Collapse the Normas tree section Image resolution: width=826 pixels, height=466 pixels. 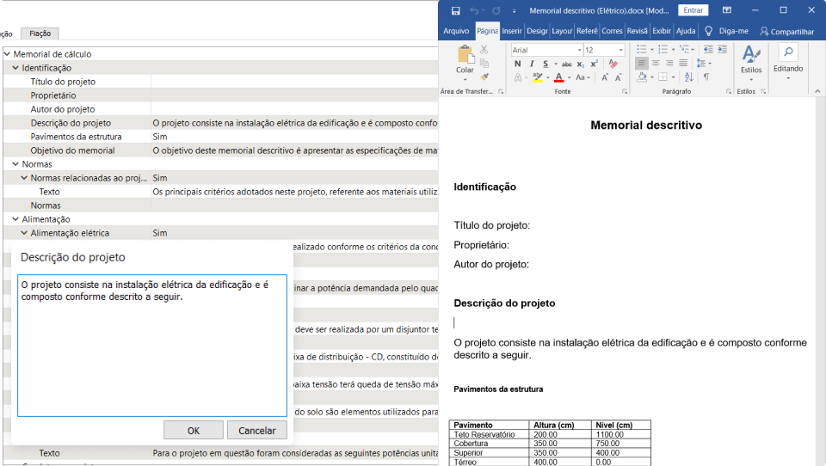pyautogui.click(x=15, y=163)
